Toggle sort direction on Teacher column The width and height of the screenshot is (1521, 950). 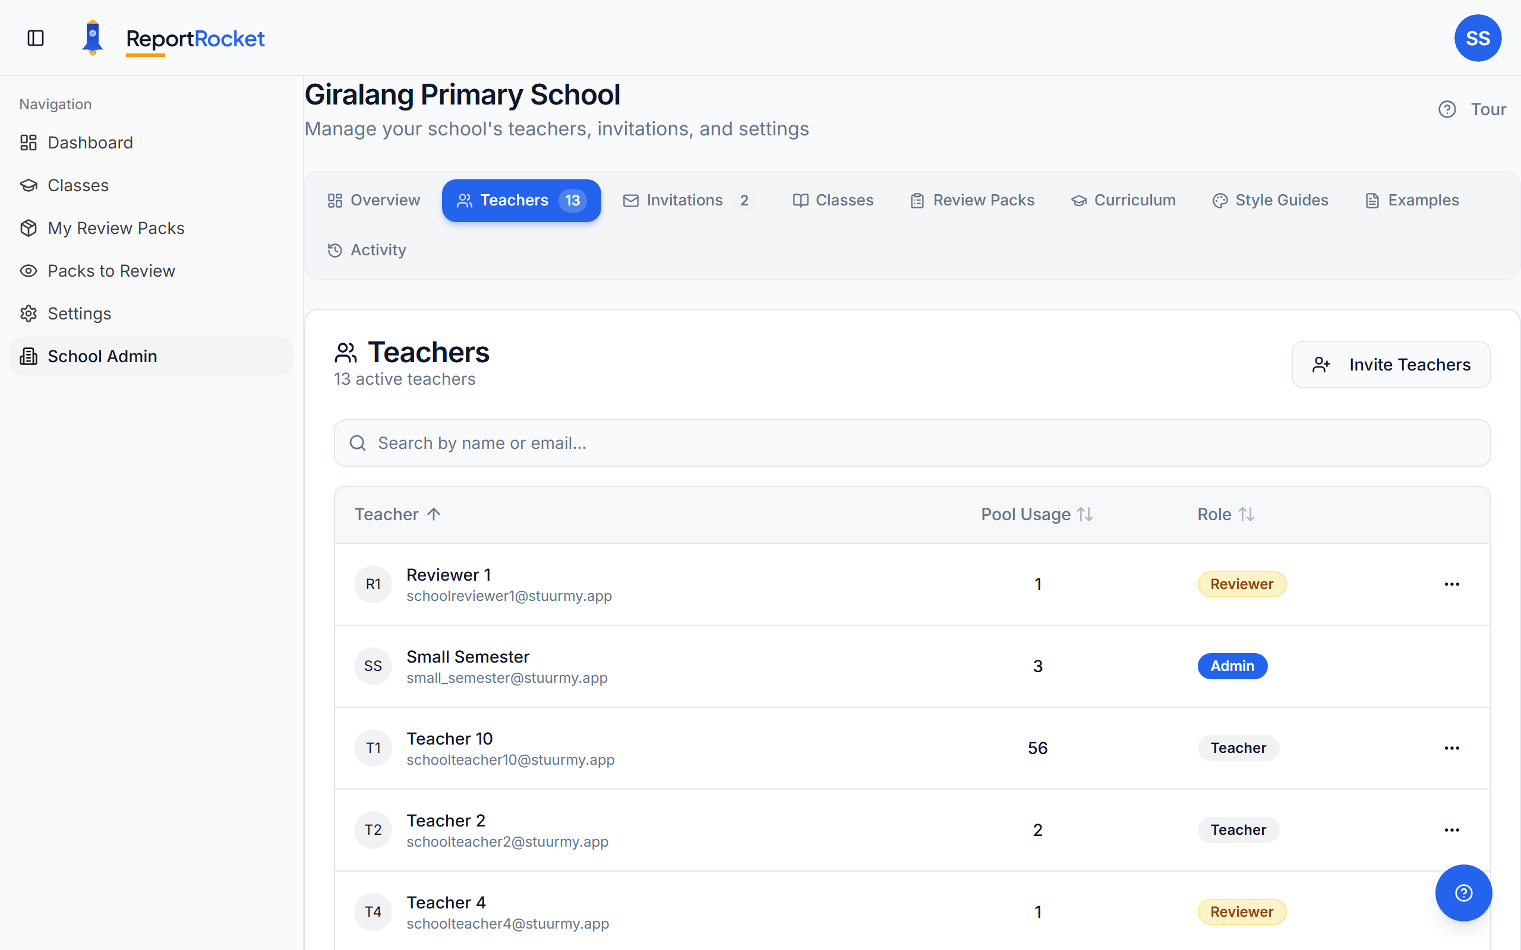click(x=397, y=514)
